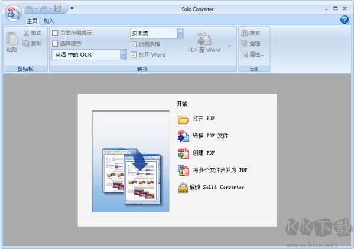Expand the PDF 至 Word options arrow

point(230,46)
